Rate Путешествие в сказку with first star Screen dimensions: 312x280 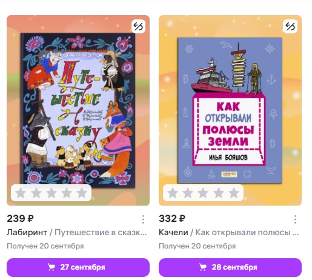[x=21, y=193]
